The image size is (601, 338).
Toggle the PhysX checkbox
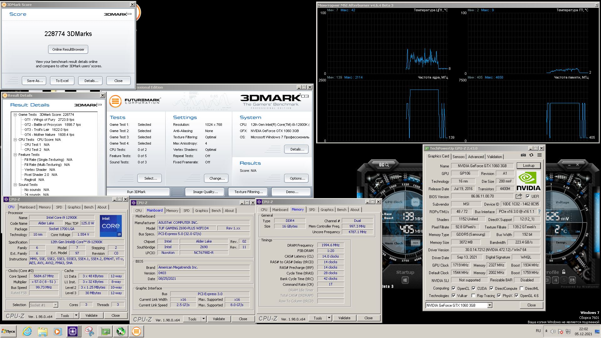click(x=499, y=295)
